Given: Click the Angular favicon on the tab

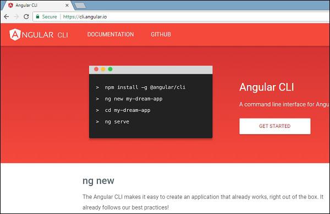Looking at the screenshot, I should pos(10,5).
